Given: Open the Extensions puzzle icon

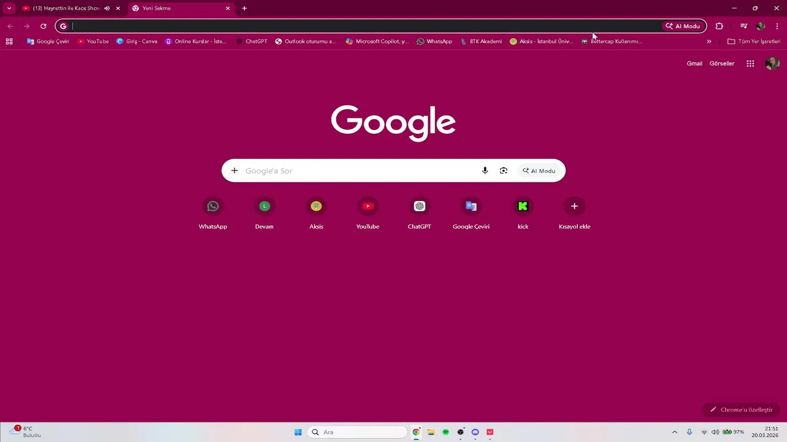Looking at the screenshot, I should point(719,26).
